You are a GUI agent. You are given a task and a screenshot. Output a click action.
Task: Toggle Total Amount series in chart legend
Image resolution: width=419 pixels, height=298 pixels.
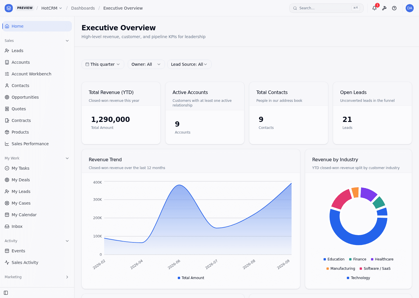[x=191, y=278]
